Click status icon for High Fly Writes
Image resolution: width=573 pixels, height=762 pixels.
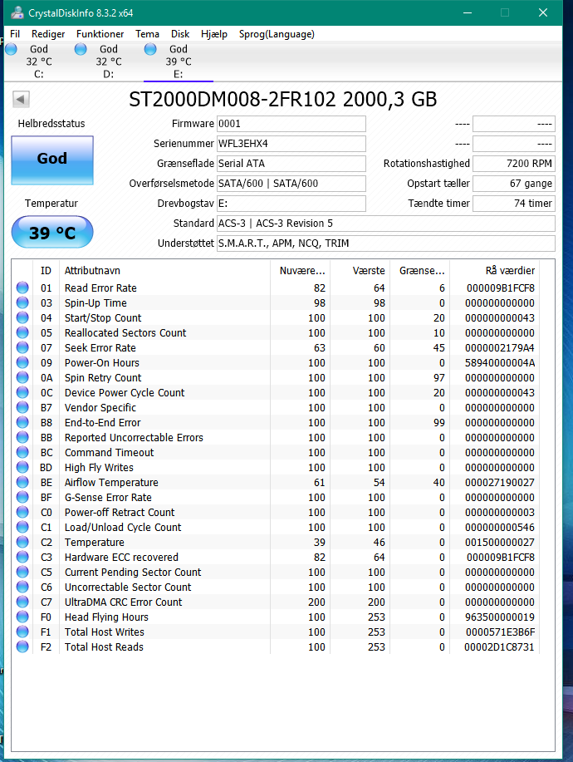pos(22,467)
